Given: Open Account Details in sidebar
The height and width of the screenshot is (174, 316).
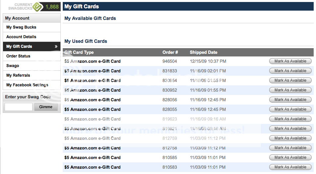Looking at the screenshot, I should tap(32, 37).
